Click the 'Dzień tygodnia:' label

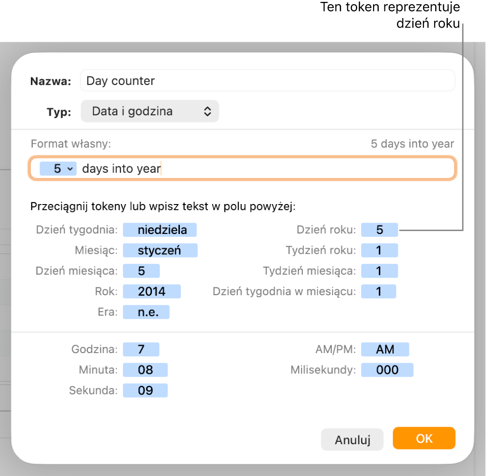click(x=77, y=230)
